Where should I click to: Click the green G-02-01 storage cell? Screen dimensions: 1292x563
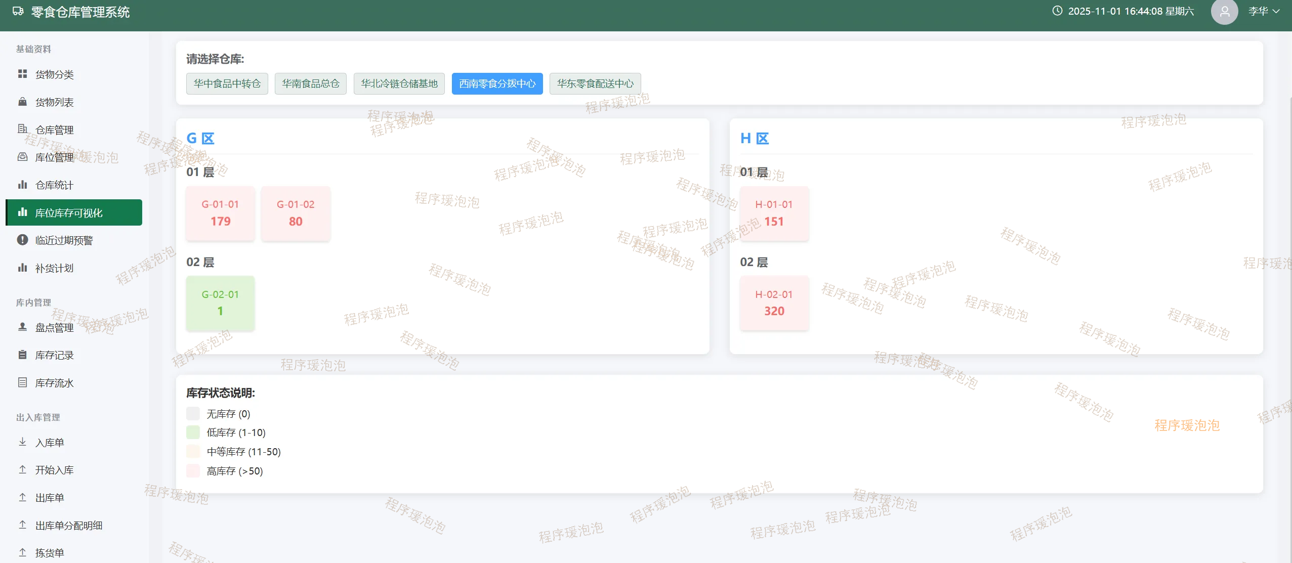pos(220,303)
